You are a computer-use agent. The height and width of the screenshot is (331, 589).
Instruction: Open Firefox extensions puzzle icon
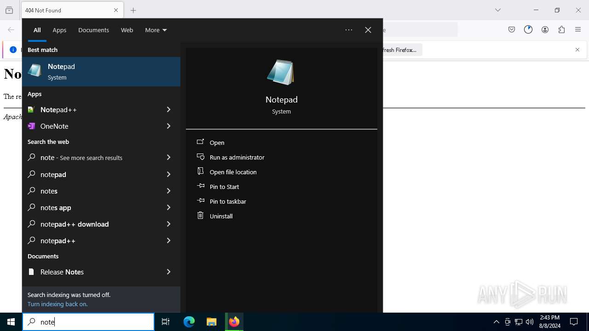[561, 29]
